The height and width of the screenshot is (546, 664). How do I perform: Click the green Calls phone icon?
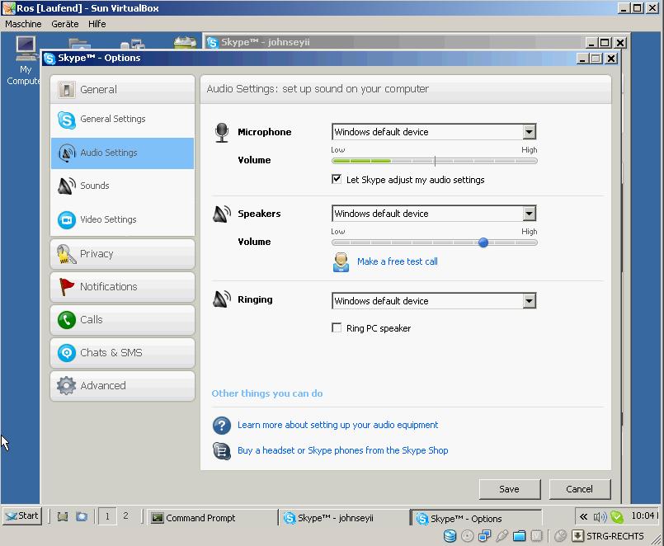coord(66,320)
